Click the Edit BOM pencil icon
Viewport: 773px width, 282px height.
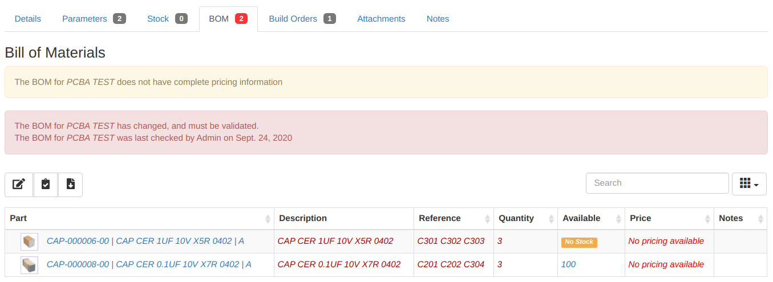(x=19, y=184)
